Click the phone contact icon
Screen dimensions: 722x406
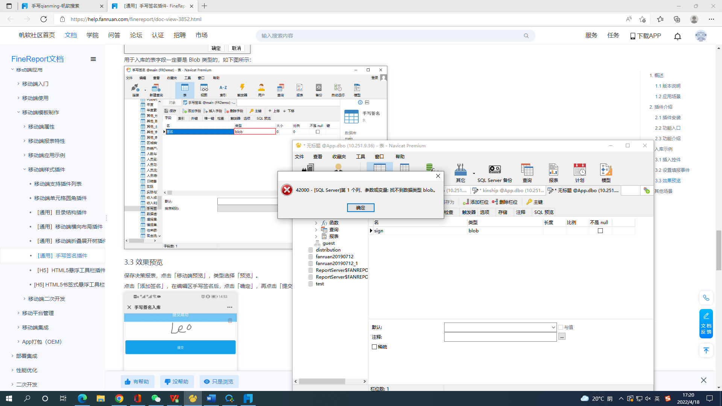click(x=706, y=298)
